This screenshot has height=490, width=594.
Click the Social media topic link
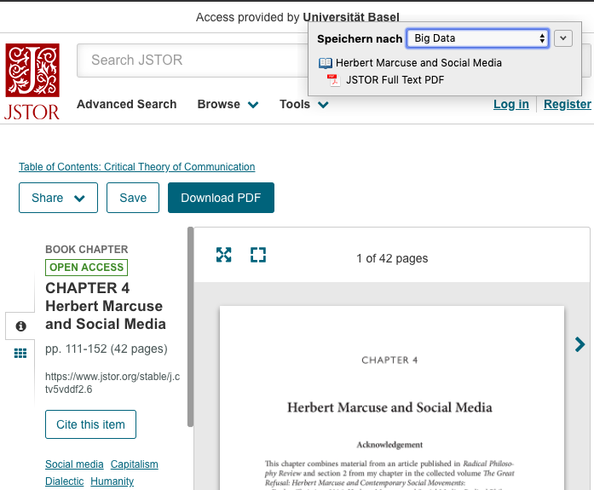[x=74, y=464]
